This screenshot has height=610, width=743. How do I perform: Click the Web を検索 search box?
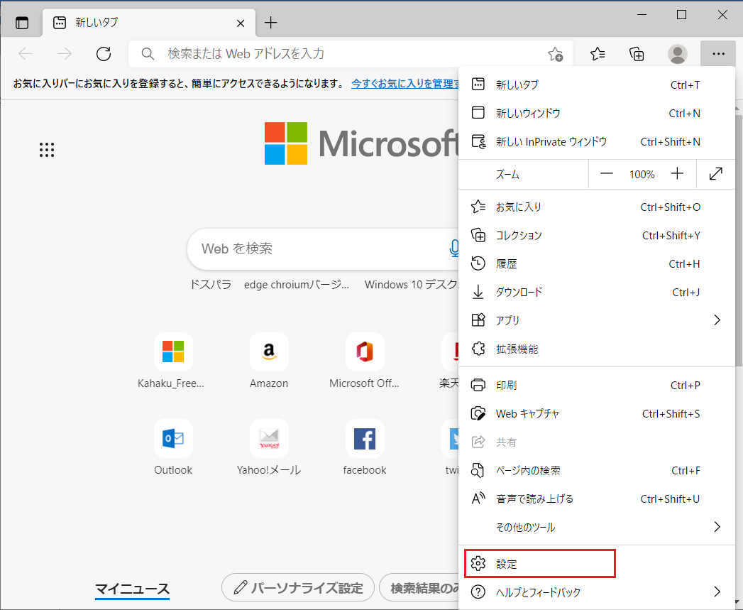[x=323, y=249]
